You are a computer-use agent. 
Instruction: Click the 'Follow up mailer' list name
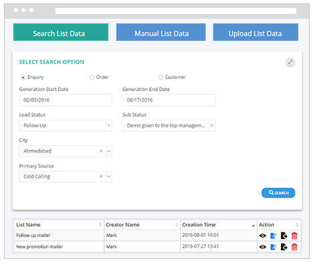tap(33, 236)
